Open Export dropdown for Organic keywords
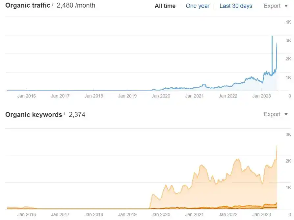The width and height of the screenshot is (294, 220). [276, 114]
